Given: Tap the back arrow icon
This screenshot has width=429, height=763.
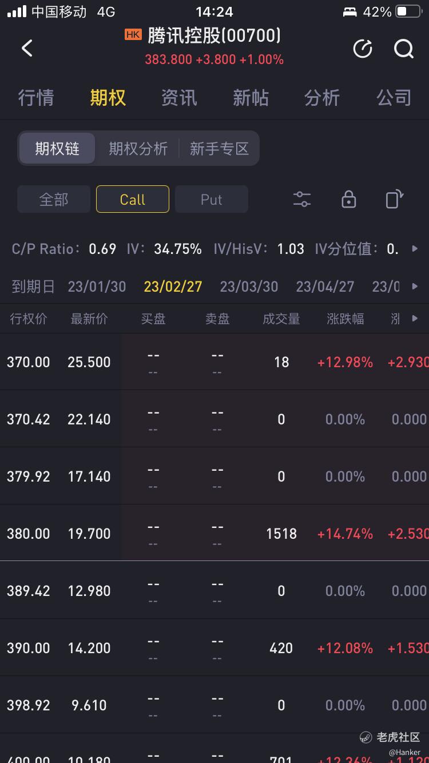Looking at the screenshot, I should [27, 48].
